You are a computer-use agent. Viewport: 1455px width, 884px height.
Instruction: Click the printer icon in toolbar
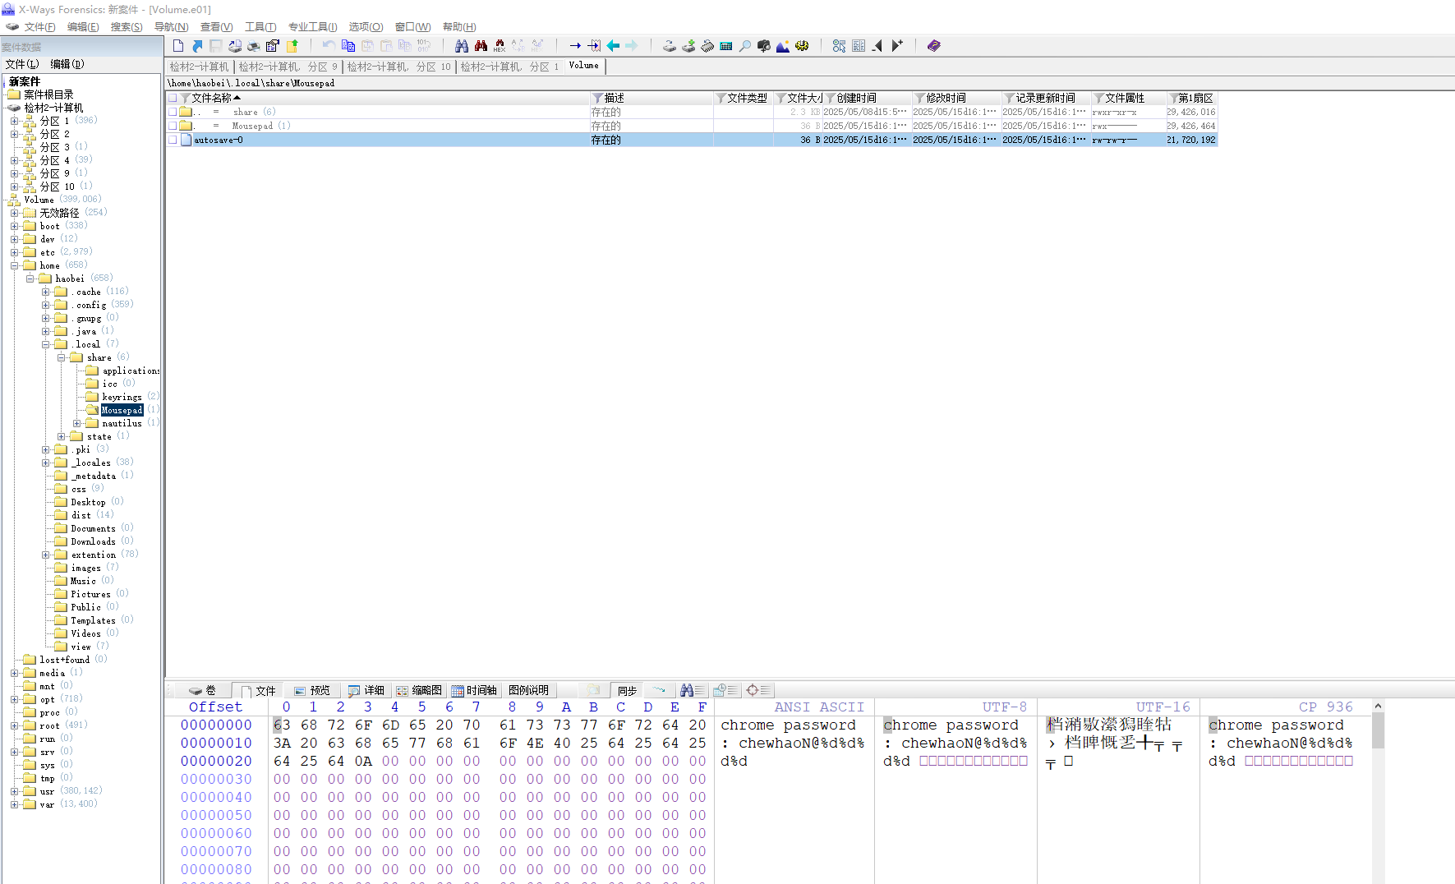point(254,46)
